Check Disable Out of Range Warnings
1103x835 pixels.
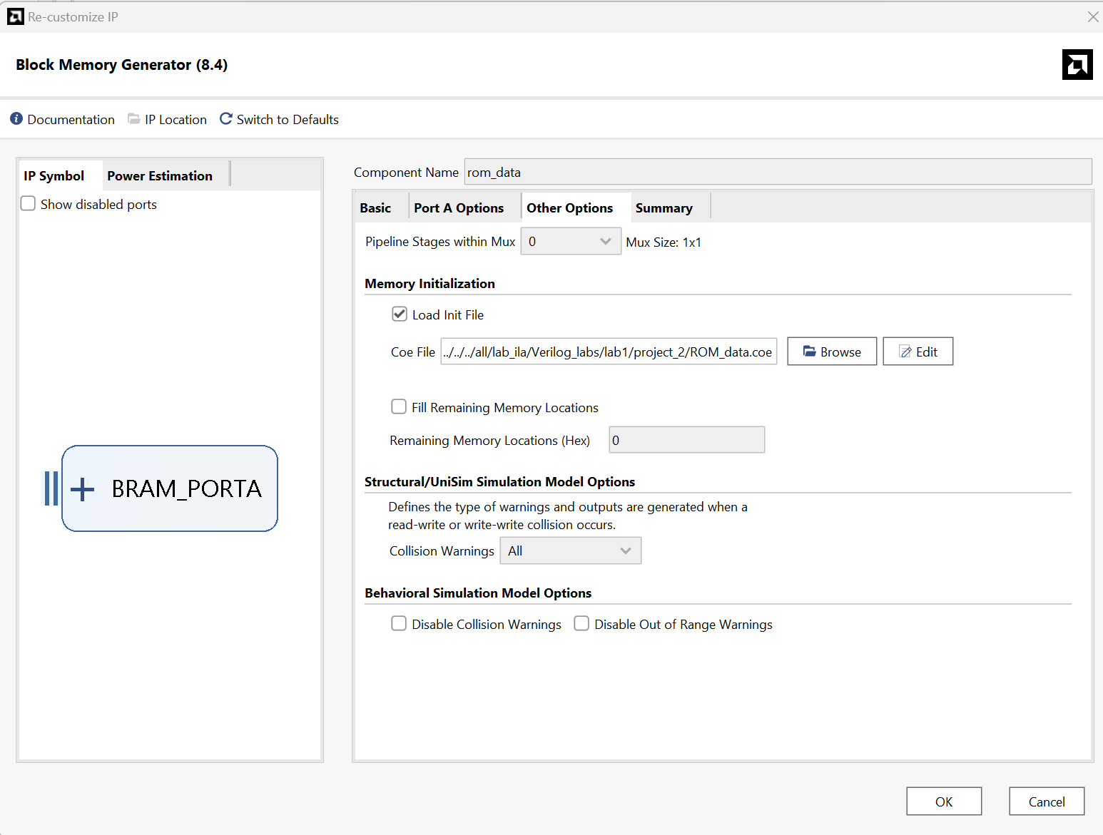click(581, 624)
